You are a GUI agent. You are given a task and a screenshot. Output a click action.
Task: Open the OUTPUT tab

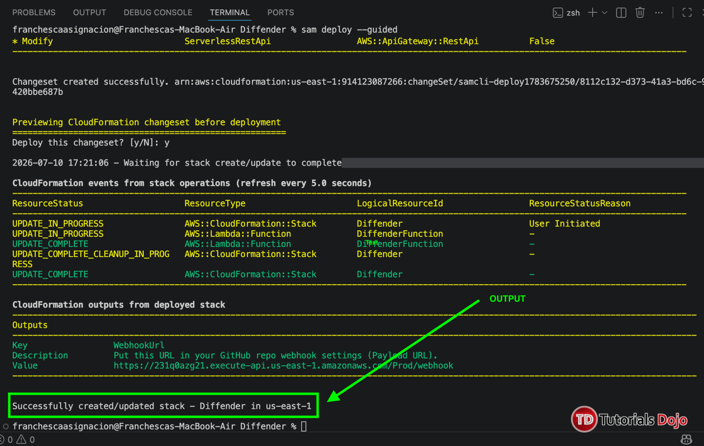[x=89, y=12]
